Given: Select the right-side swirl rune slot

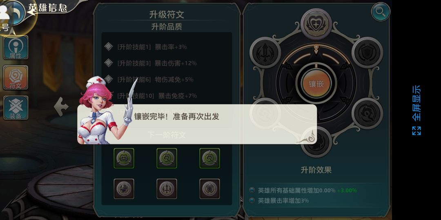Looking at the screenshot, I should (x=367, y=113).
